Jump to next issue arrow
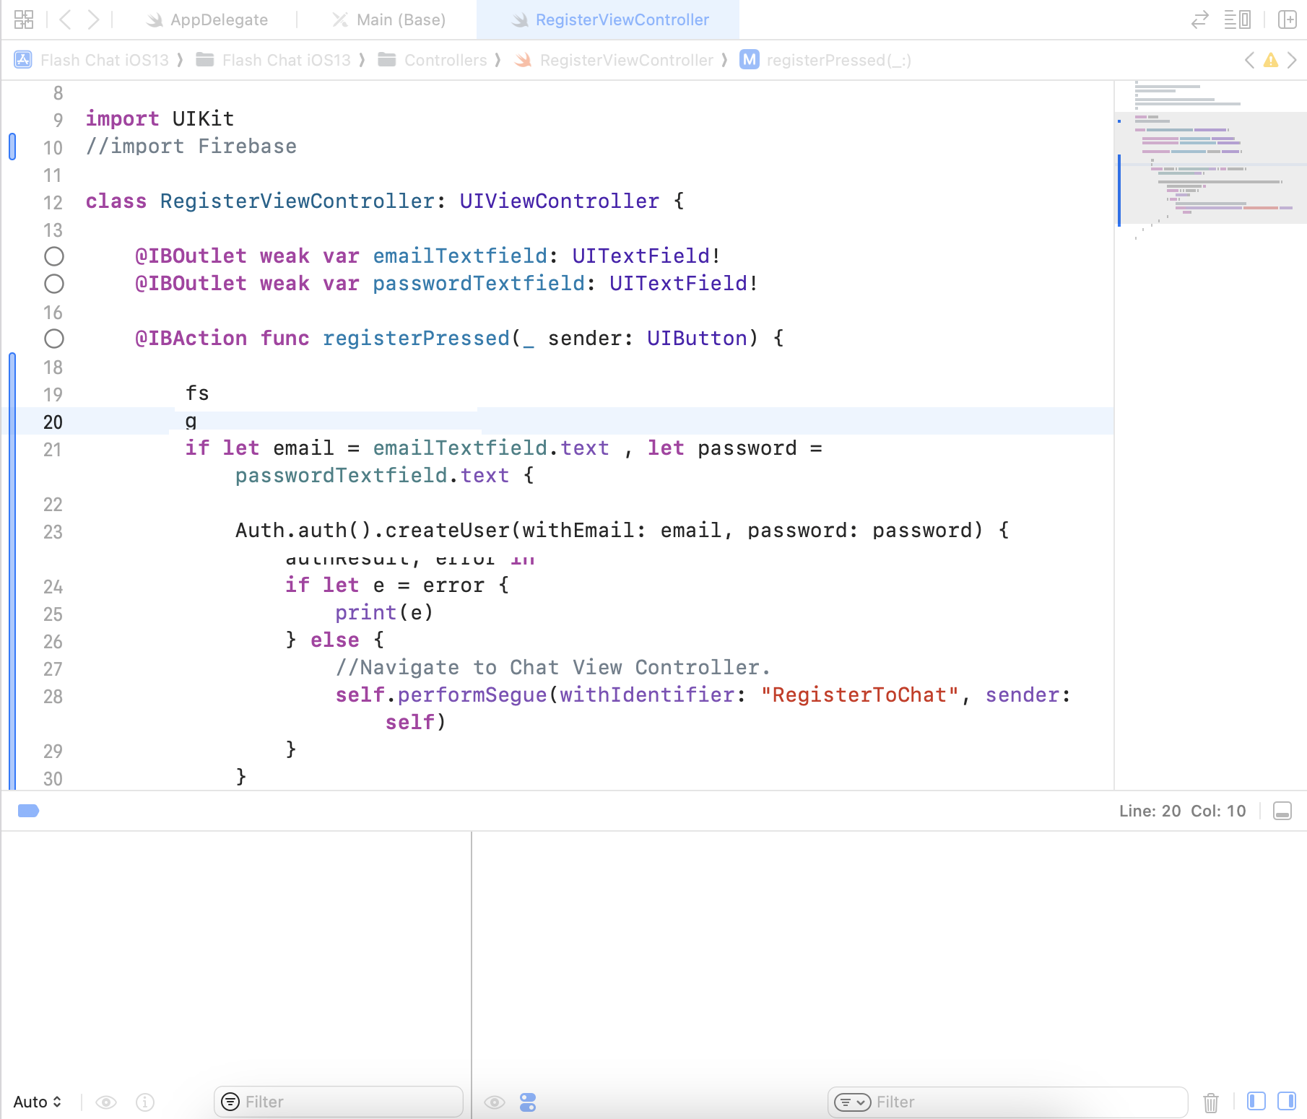This screenshot has height=1119, width=1307. (1292, 60)
